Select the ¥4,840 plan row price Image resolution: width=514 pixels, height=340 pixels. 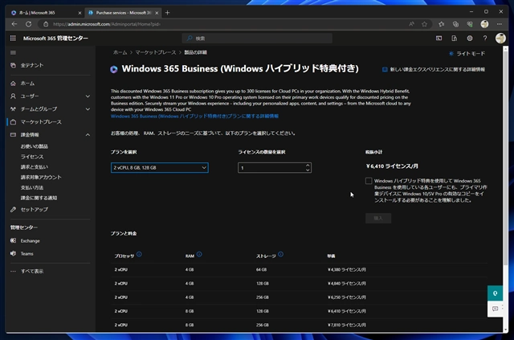point(347,284)
